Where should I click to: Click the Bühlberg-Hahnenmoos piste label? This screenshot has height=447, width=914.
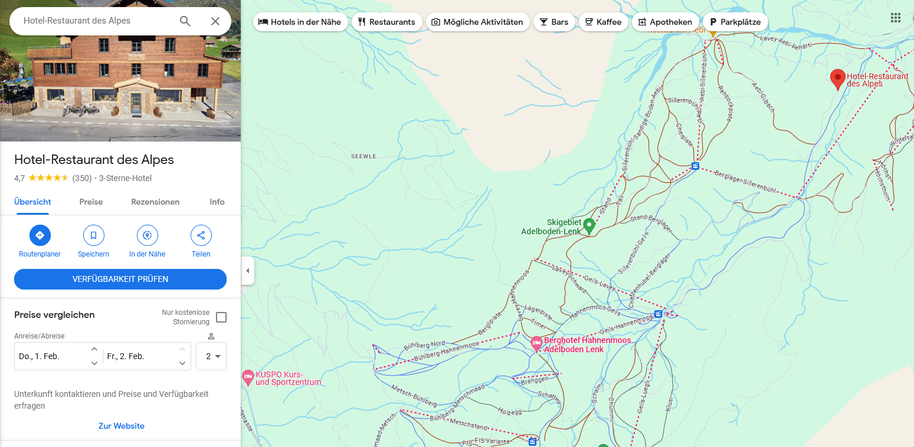pyautogui.click(x=446, y=352)
